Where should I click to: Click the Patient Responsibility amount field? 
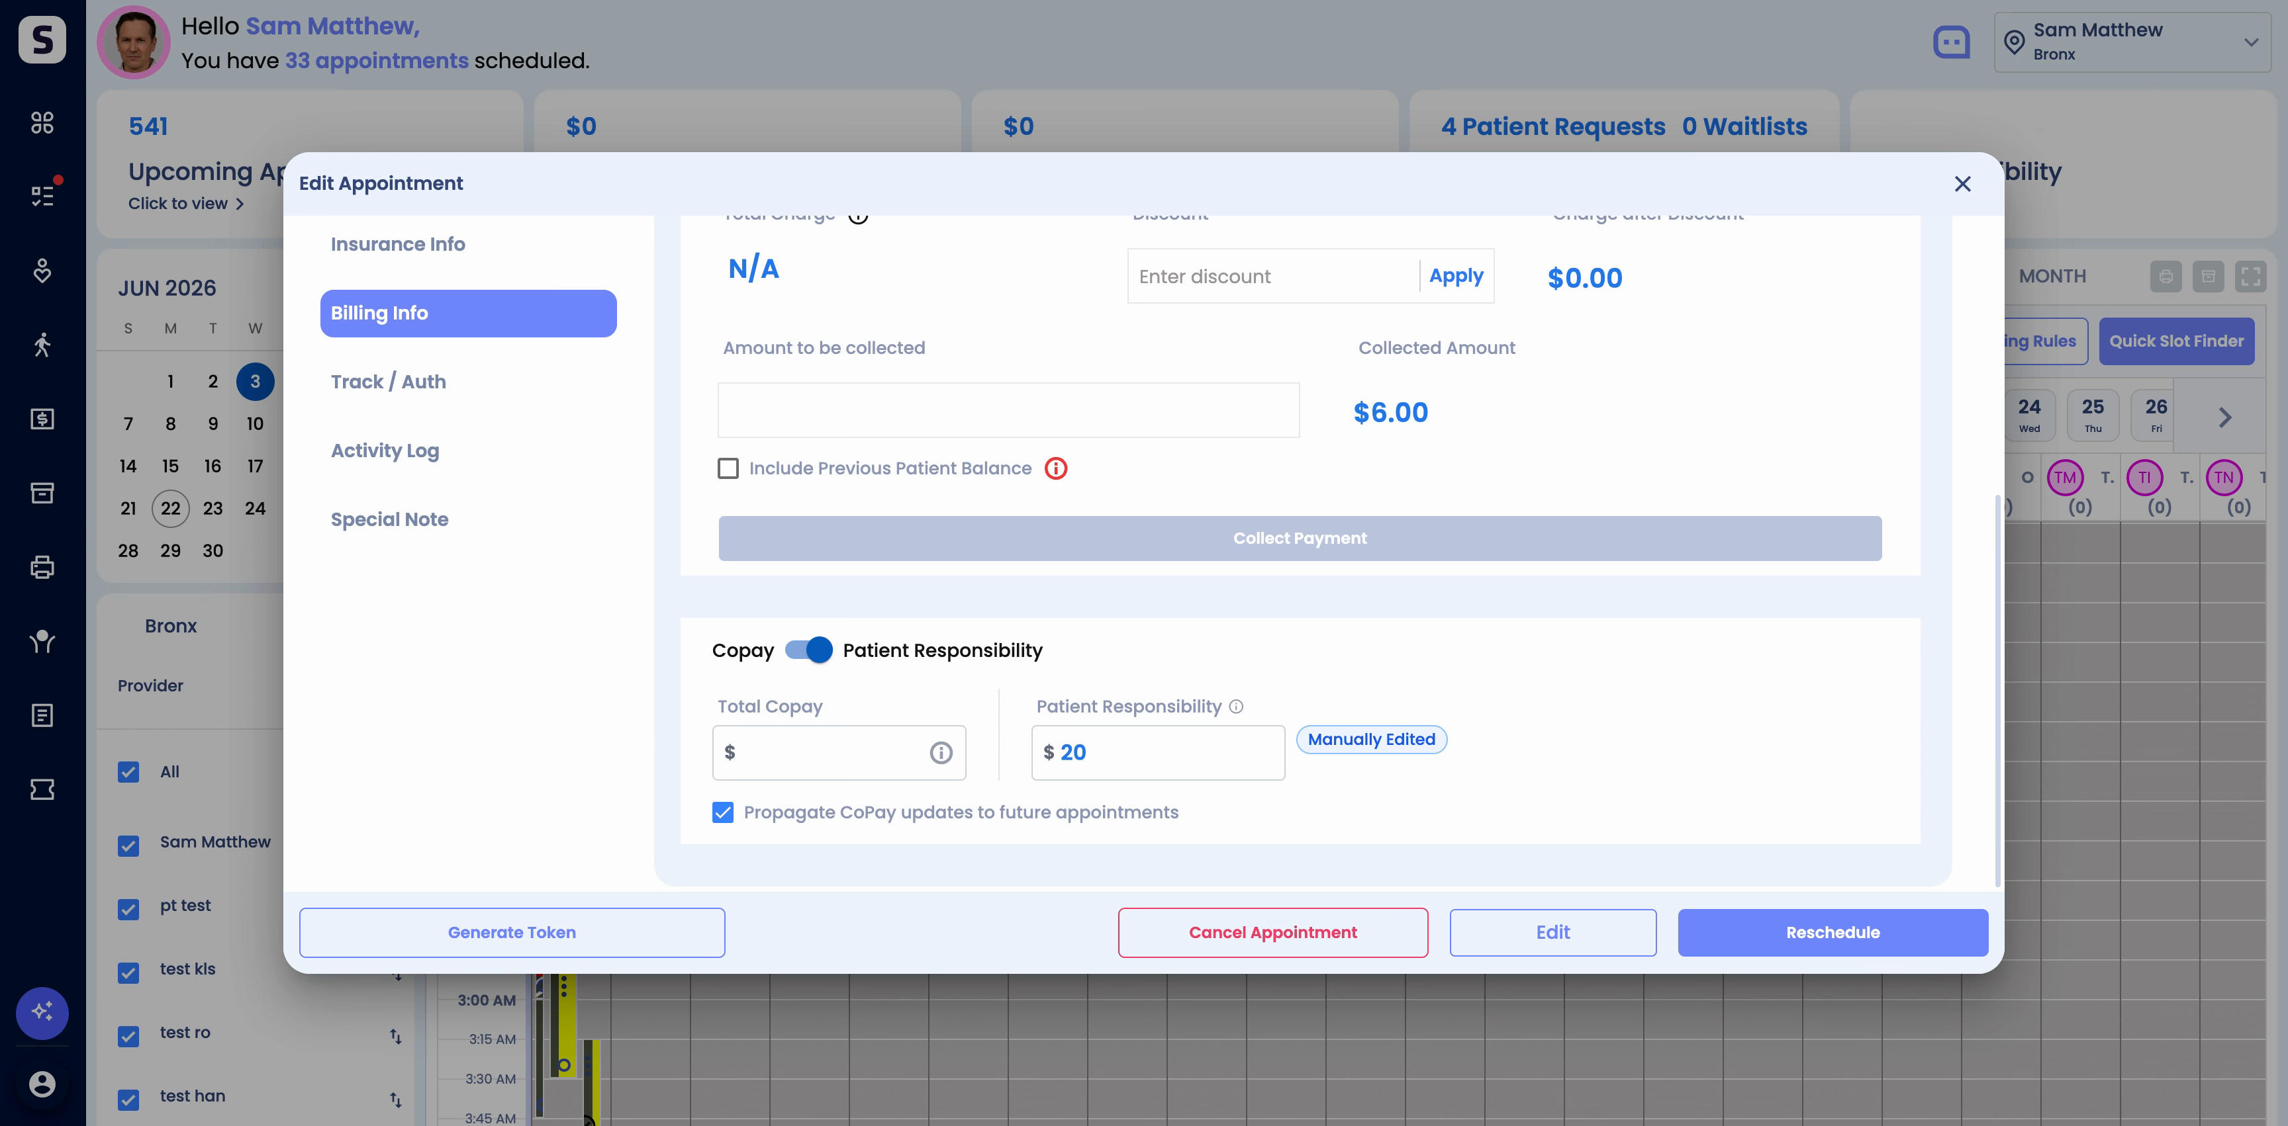[1157, 754]
